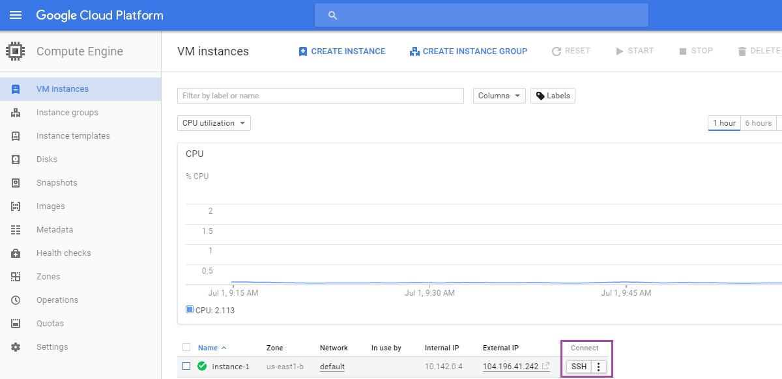
Task: Select the 6 hours time range tab
Action: [x=759, y=123]
